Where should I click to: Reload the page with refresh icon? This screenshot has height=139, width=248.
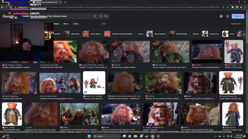10,7
